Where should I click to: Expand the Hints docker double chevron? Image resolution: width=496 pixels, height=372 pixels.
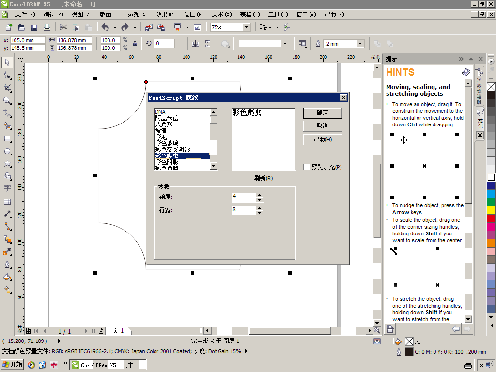(x=461, y=59)
